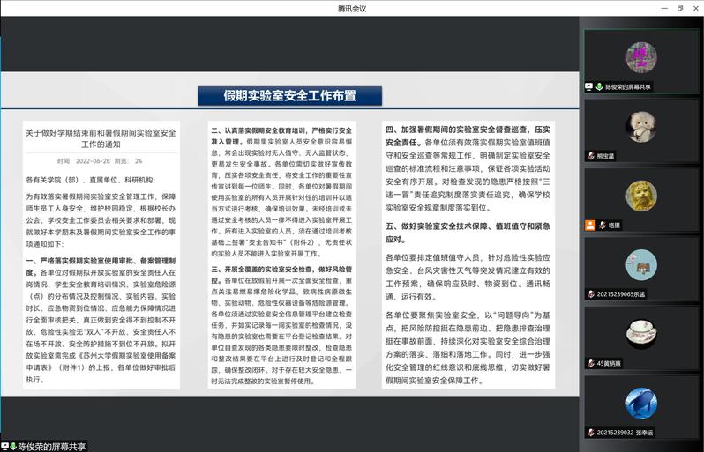704x452 pixels.
Task: Click the muted microphone icon next to 熊宝星
Action: point(592,155)
